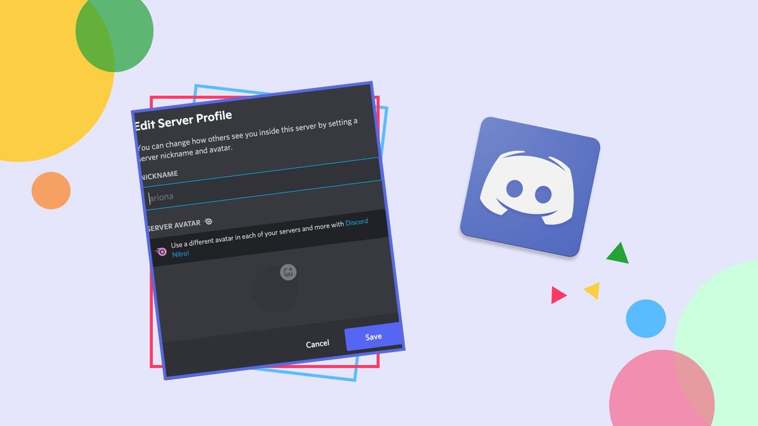Click the Save button
The width and height of the screenshot is (758, 426).
pyautogui.click(x=373, y=336)
